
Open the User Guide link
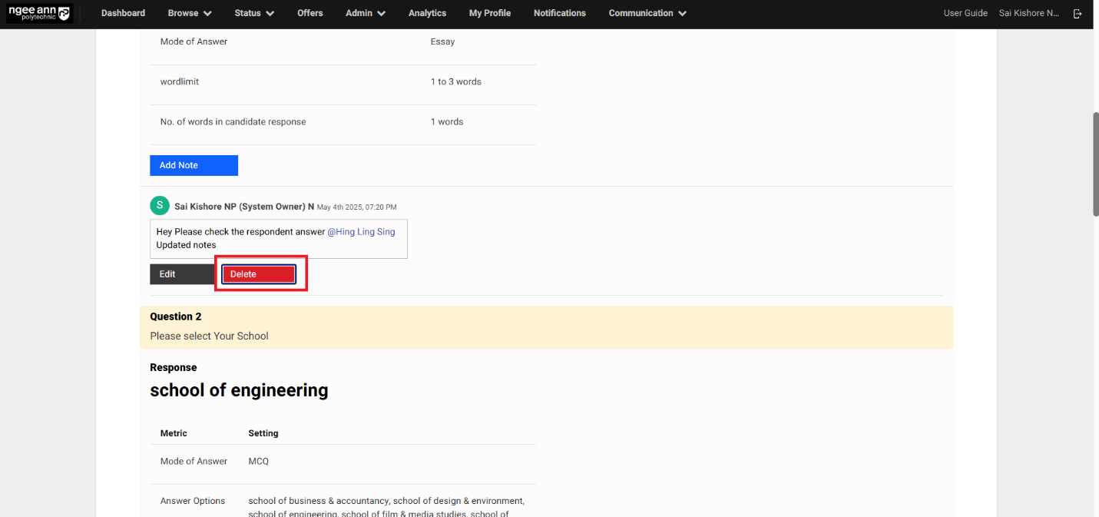pos(965,13)
